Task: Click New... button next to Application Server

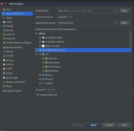Action: [x=125, y=23]
